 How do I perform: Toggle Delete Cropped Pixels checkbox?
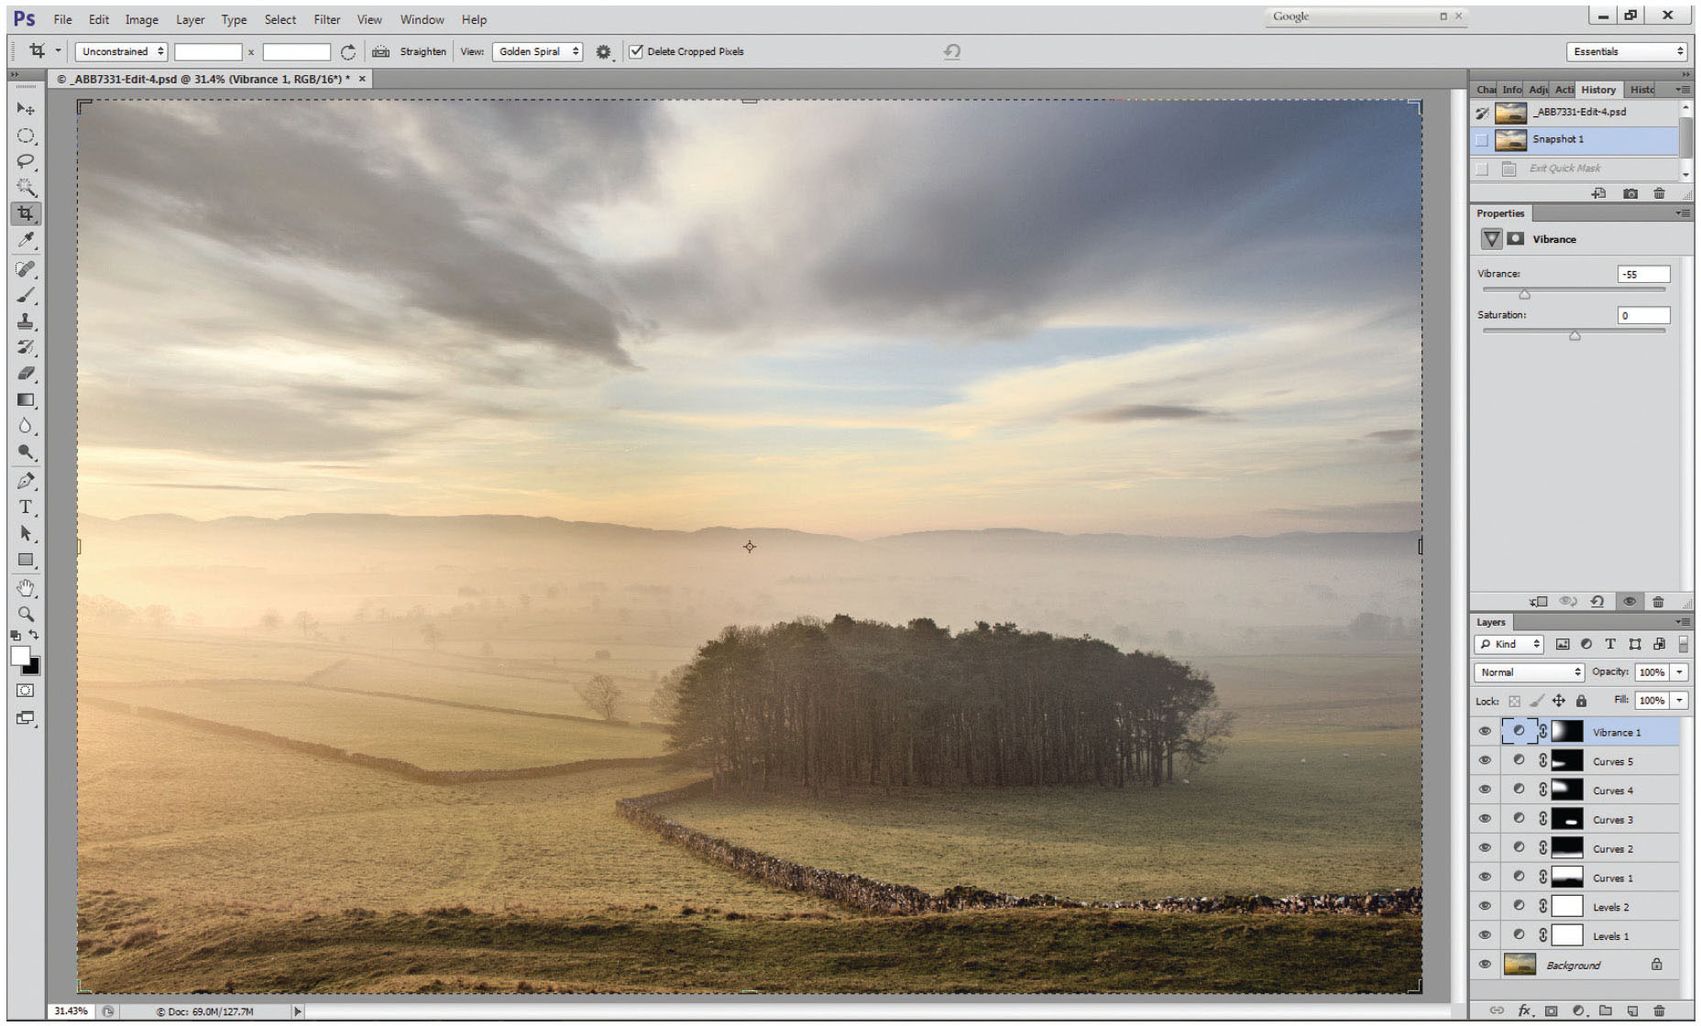636,51
